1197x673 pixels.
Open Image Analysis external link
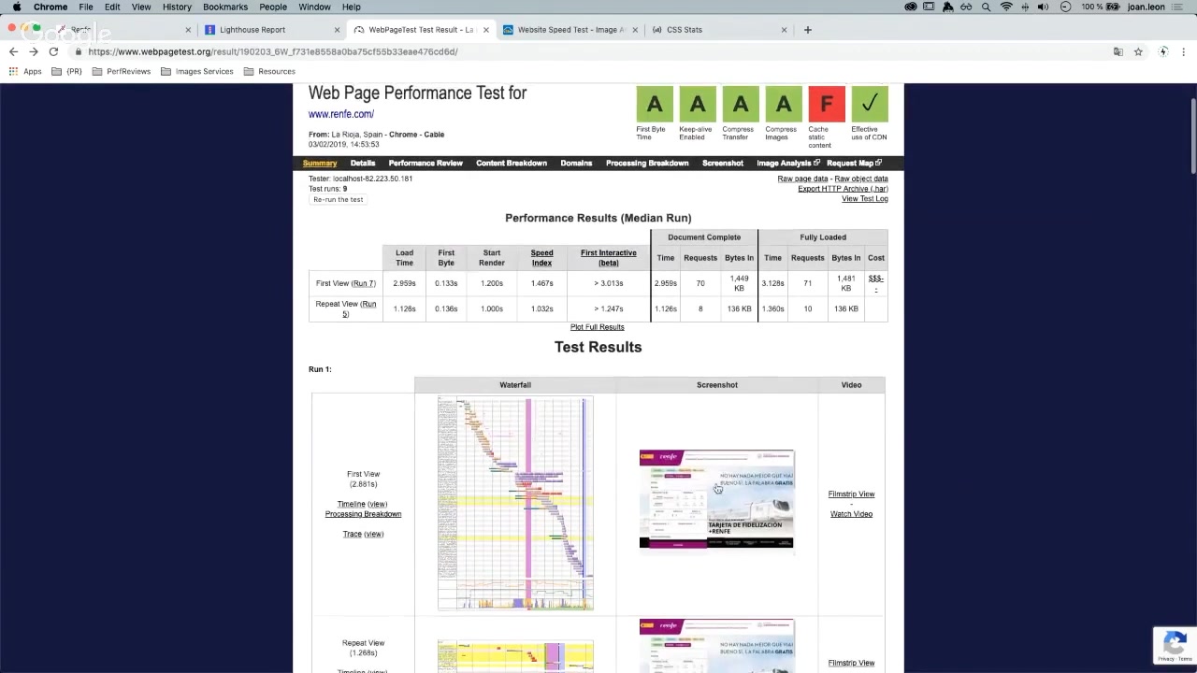[787, 163]
